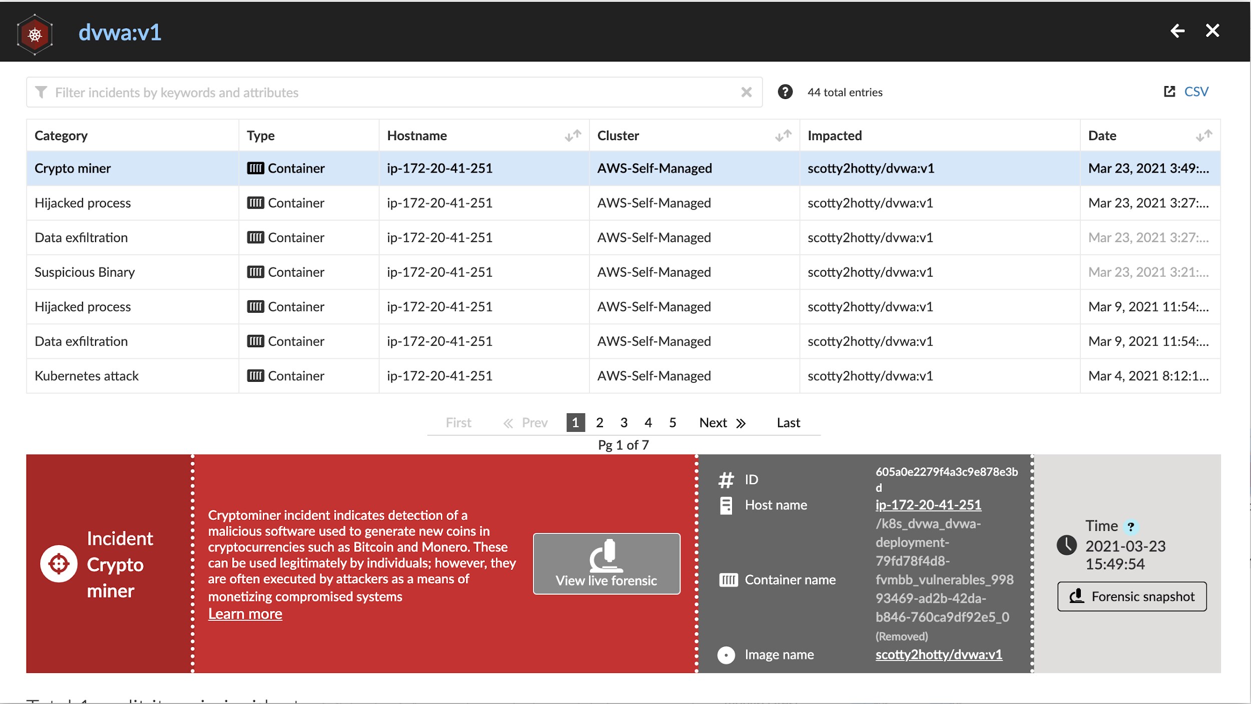
Task: Click the First page link
Action: coord(458,423)
